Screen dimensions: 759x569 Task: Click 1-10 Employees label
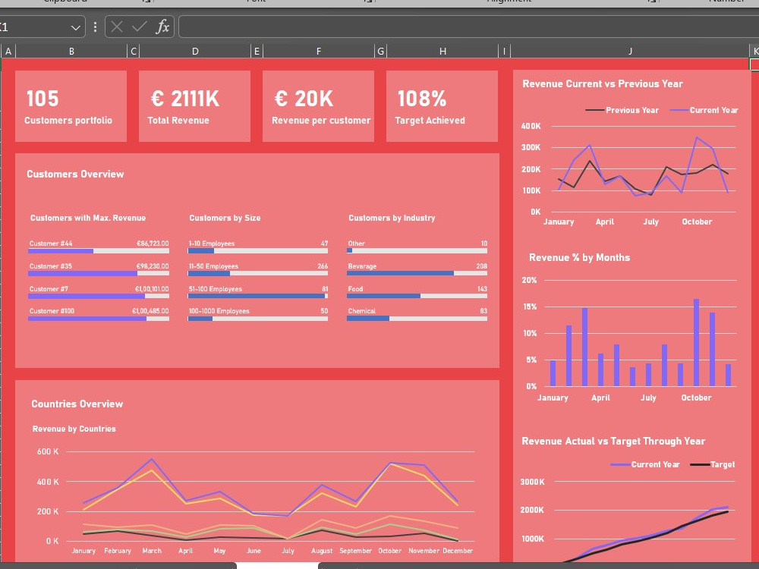(212, 244)
